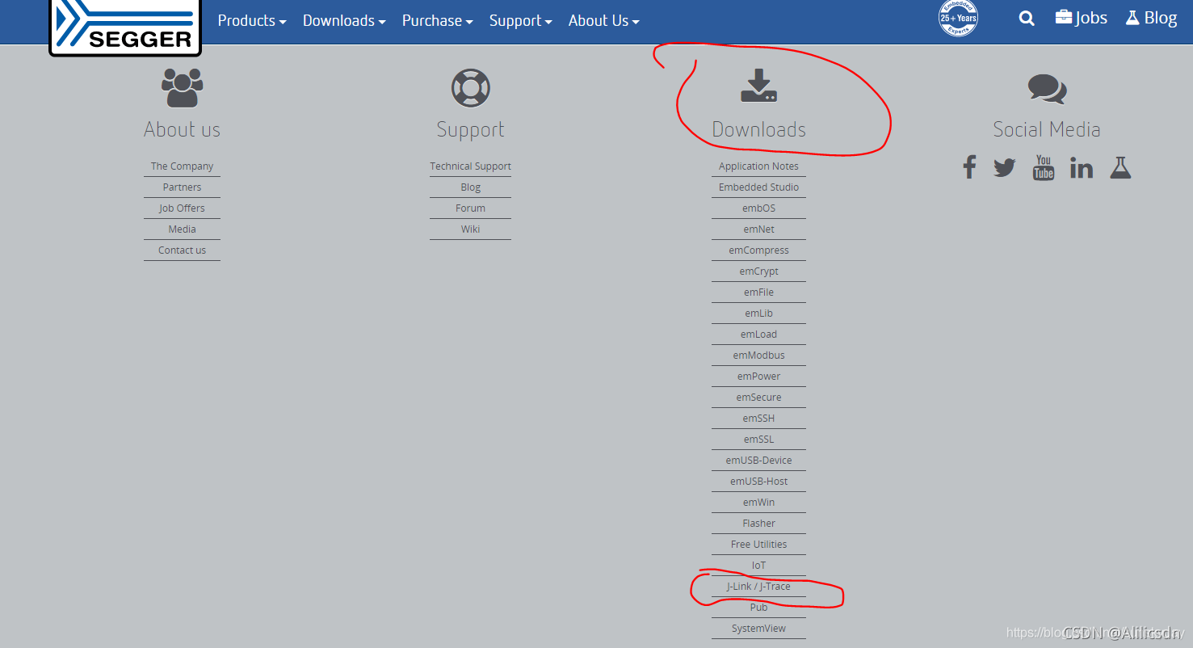Expand the Purchase dropdown menu

[x=437, y=21]
